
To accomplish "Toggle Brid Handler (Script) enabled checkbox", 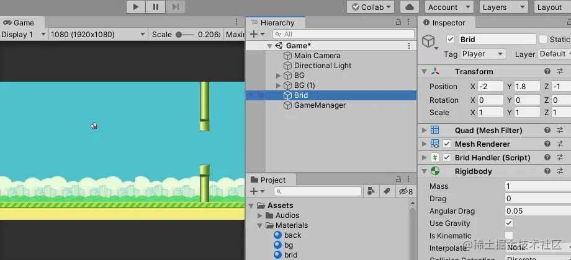I will click(x=447, y=158).
